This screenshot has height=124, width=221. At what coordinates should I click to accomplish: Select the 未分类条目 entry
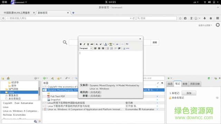15,99
